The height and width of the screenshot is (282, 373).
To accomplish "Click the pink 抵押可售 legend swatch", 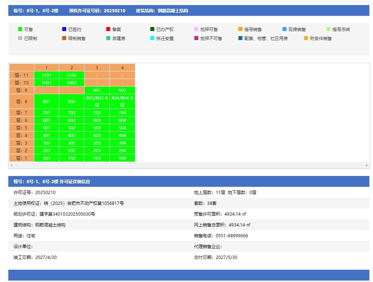I will pos(196,29).
